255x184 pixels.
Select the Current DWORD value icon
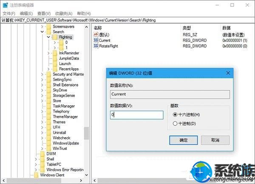coord(96,40)
